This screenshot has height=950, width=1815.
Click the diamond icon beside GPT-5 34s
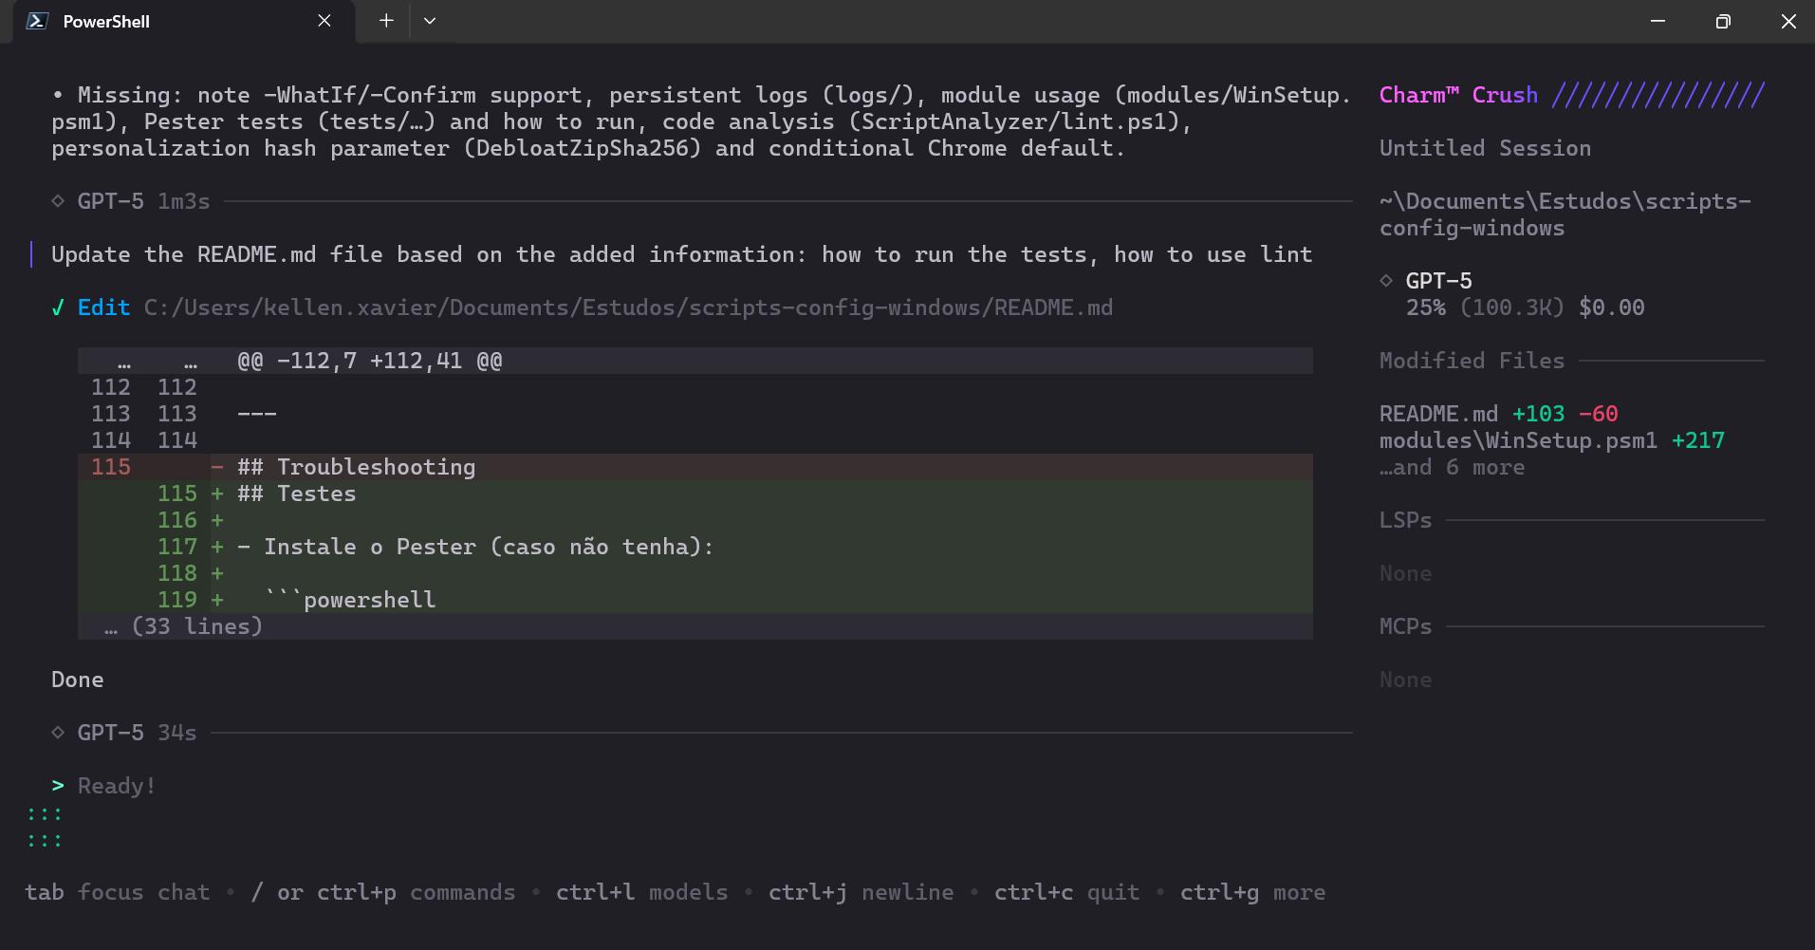(x=58, y=733)
